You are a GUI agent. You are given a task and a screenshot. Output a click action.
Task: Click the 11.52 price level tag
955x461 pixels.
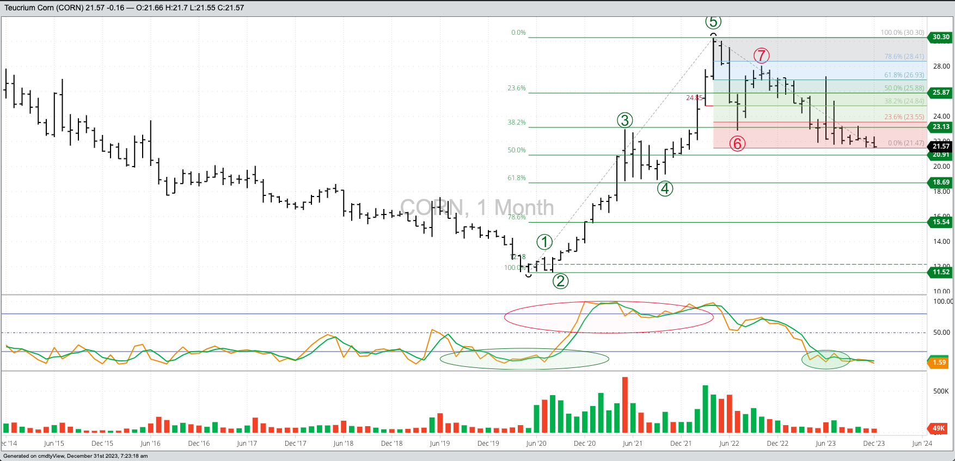coord(940,272)
